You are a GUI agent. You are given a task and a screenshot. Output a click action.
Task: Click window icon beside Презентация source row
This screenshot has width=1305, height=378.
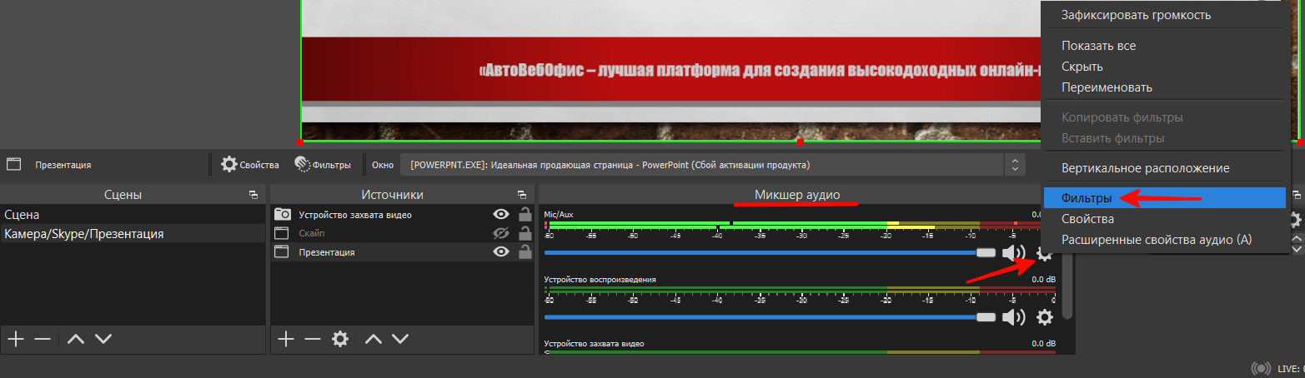(x=282, y=251)
